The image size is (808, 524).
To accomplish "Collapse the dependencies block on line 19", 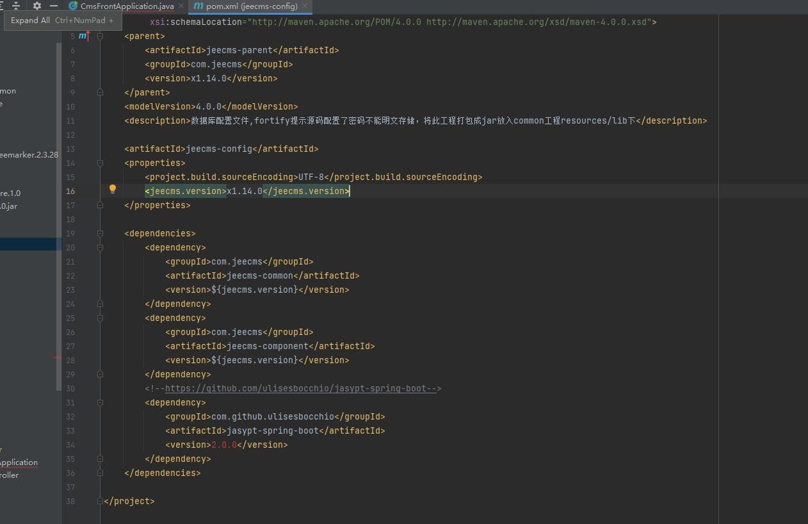I will (100, 233).
